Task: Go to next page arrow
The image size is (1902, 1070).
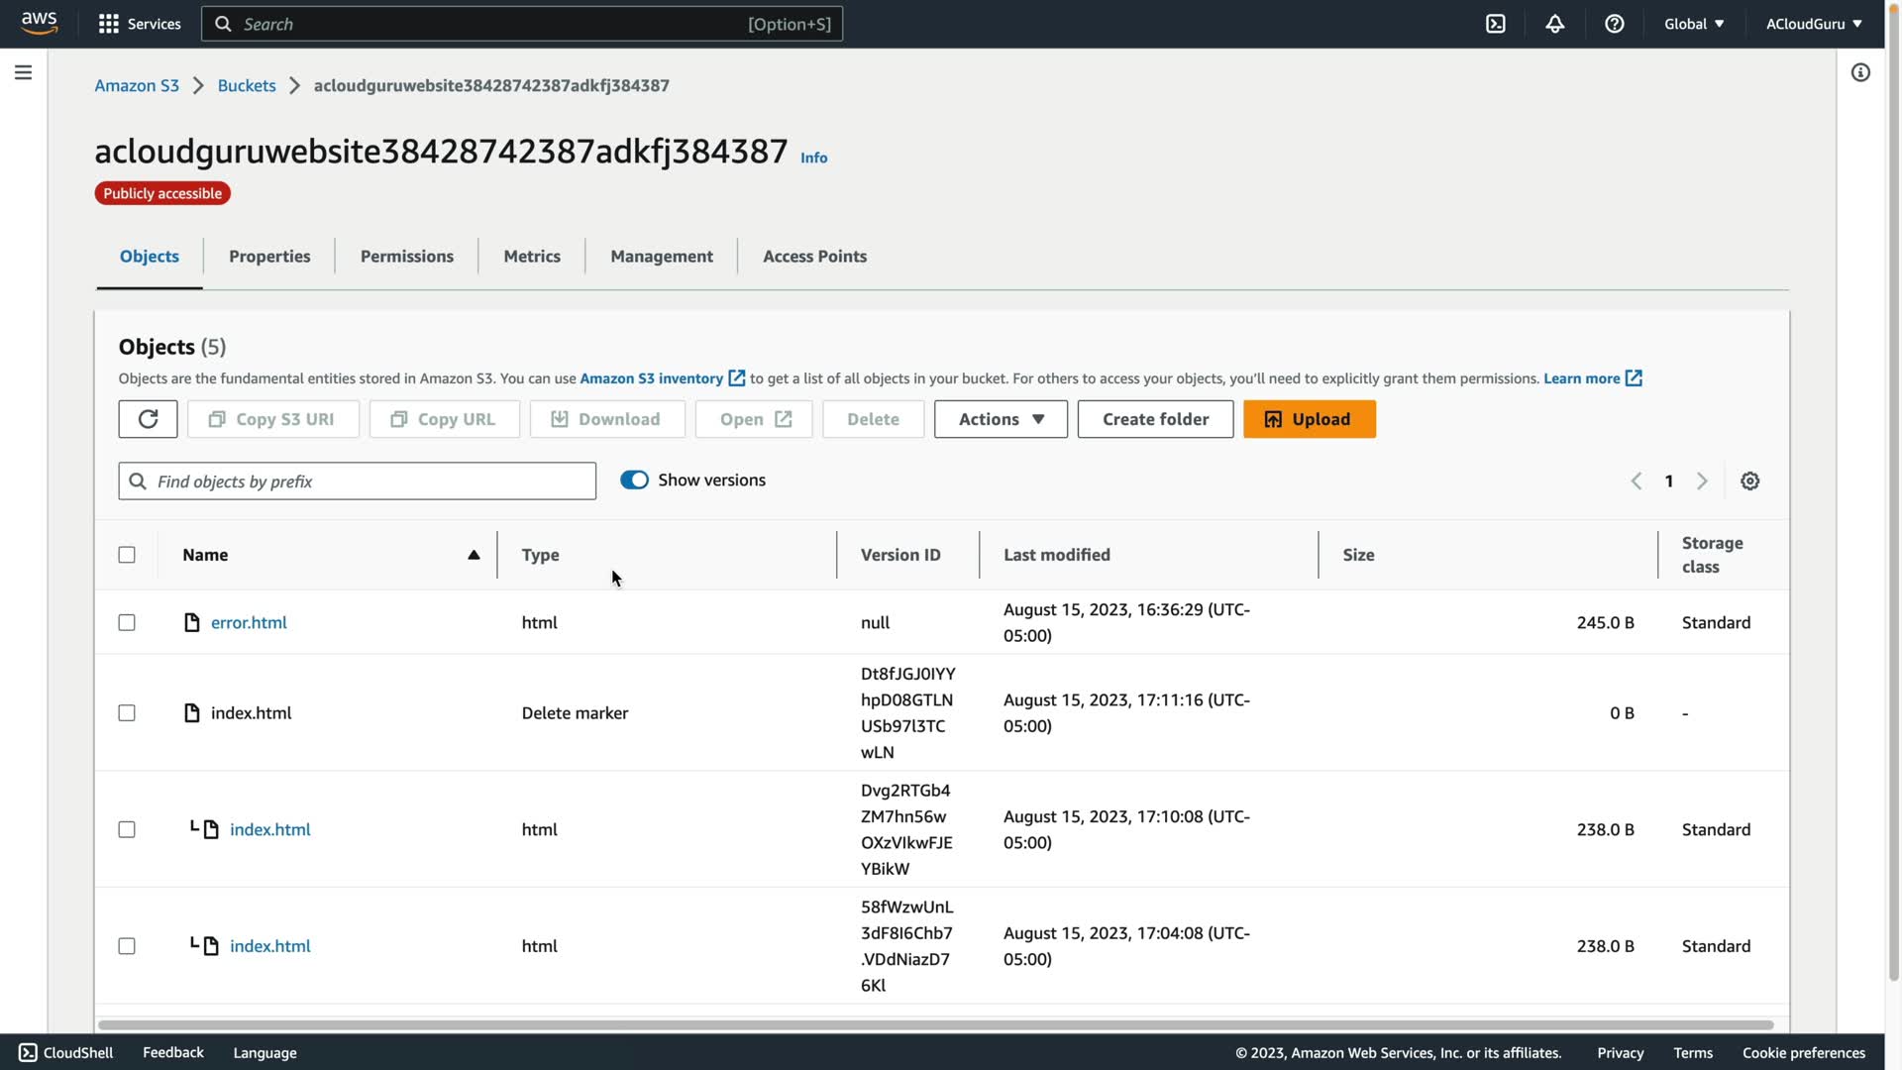Action: point(1702,481)
